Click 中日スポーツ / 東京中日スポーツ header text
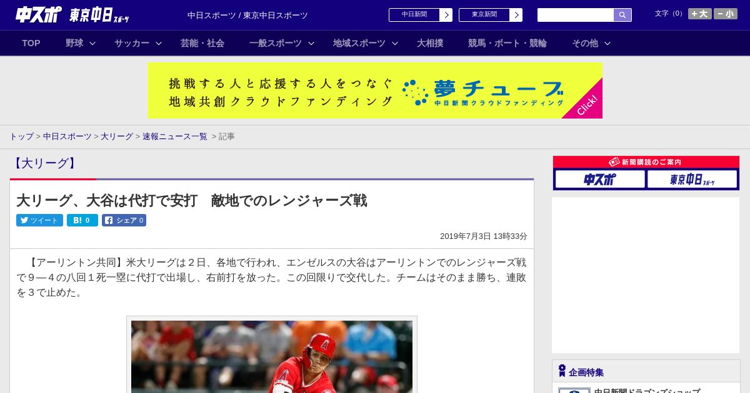 [x=247, y=16]
